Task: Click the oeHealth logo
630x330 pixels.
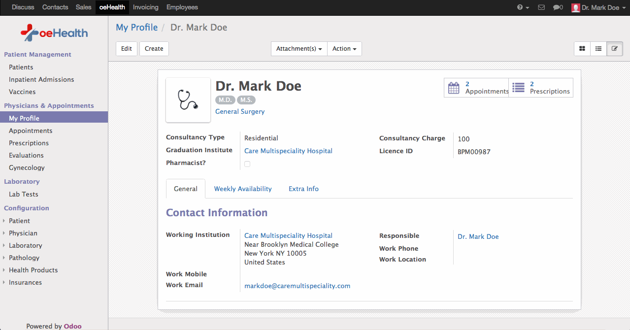Action: [x=54, y=33]
